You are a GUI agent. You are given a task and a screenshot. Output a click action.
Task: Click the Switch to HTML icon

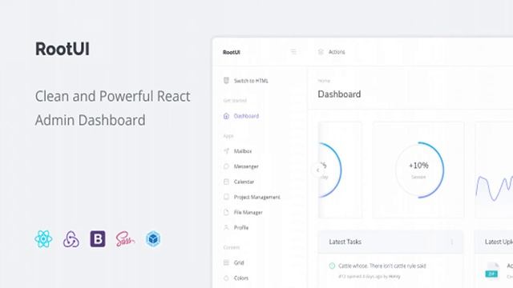click(x=226, y=80)
